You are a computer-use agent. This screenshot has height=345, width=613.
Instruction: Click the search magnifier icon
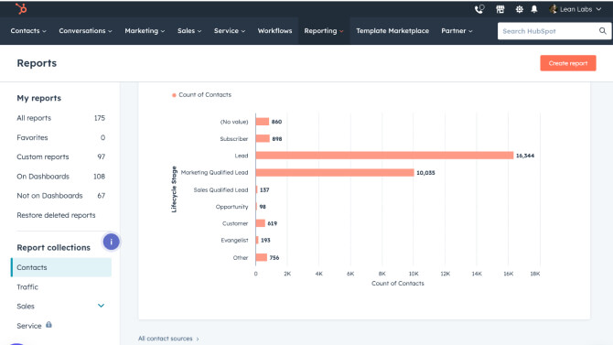[602, 31]
